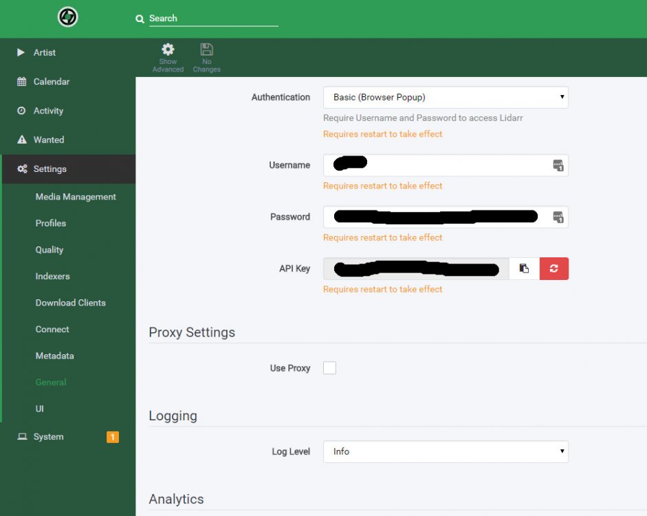647x516 pixels.
Task: Click the Username input field
Action: click(x=446, y=165)
